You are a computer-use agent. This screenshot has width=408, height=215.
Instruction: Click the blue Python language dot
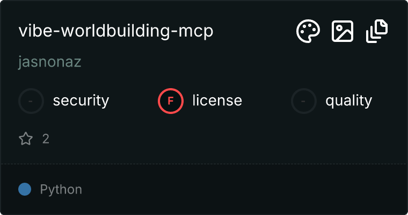[25, 189]
